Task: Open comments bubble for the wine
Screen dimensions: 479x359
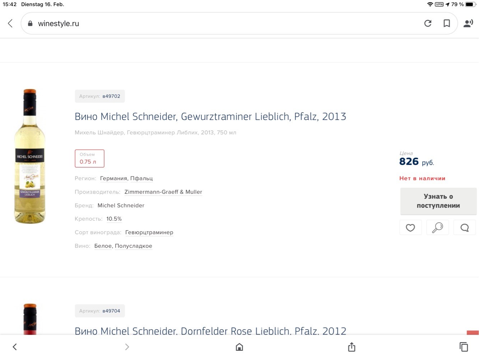Action: [465, 228]
